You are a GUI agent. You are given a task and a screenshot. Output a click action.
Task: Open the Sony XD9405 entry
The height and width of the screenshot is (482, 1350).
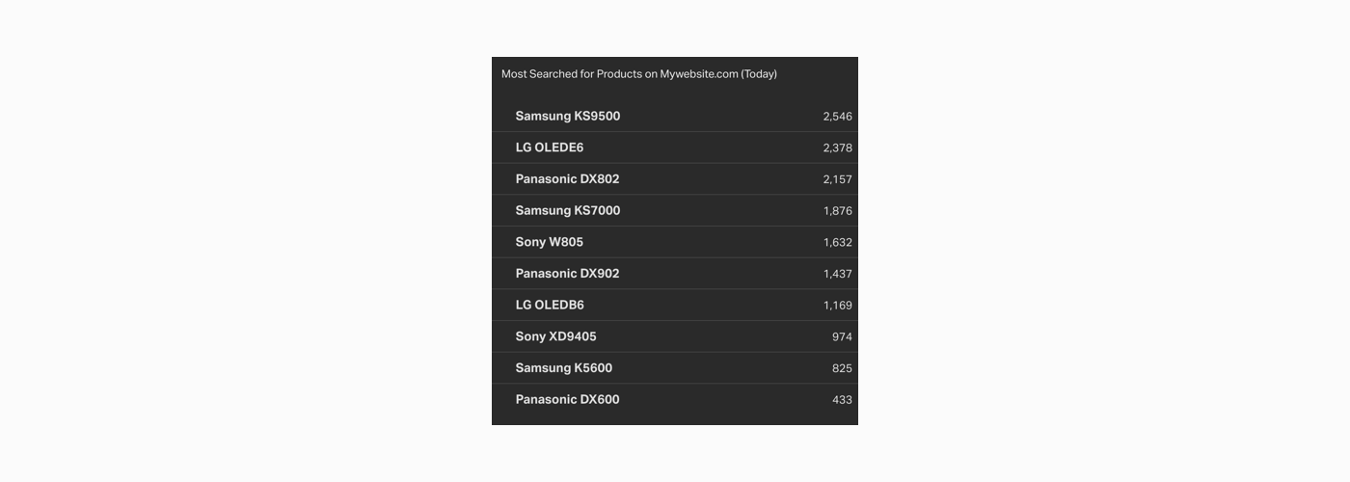coord(675,336)
